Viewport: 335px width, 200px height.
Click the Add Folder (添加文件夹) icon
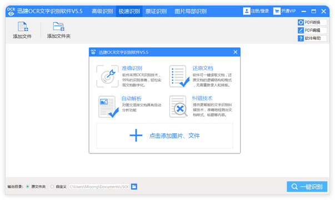click(58, 27)
